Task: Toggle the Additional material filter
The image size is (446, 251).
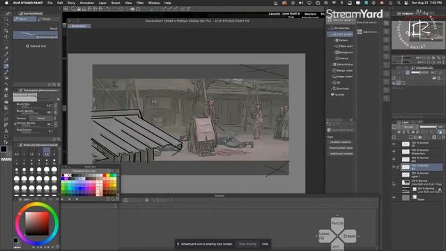Action: click(x=341, y=153)
